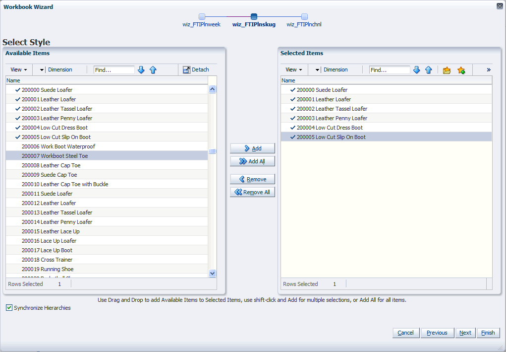Screen dimensions: 506x352
Task: Click the Add All button
Action: [x=252, y=161]
